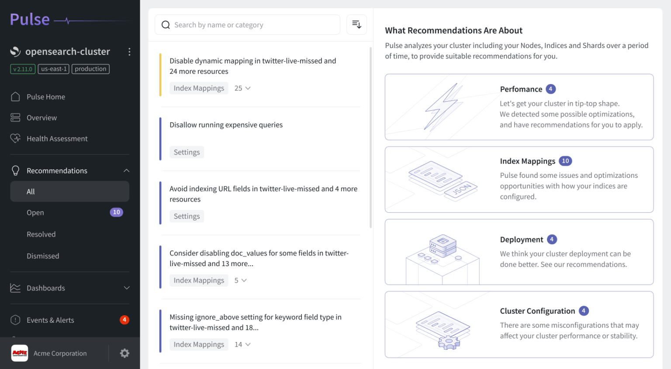
Task: Click the search magnifier icon
Action: (x=166, y=24)
